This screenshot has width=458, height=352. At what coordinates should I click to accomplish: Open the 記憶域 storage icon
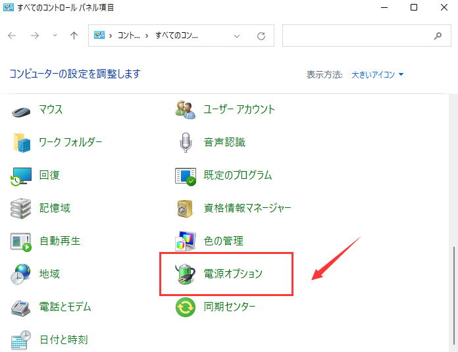(x=21, y=209)
